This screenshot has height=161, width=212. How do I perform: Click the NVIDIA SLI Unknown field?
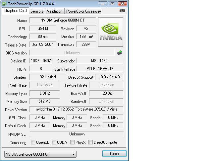[x=77, y=134]
